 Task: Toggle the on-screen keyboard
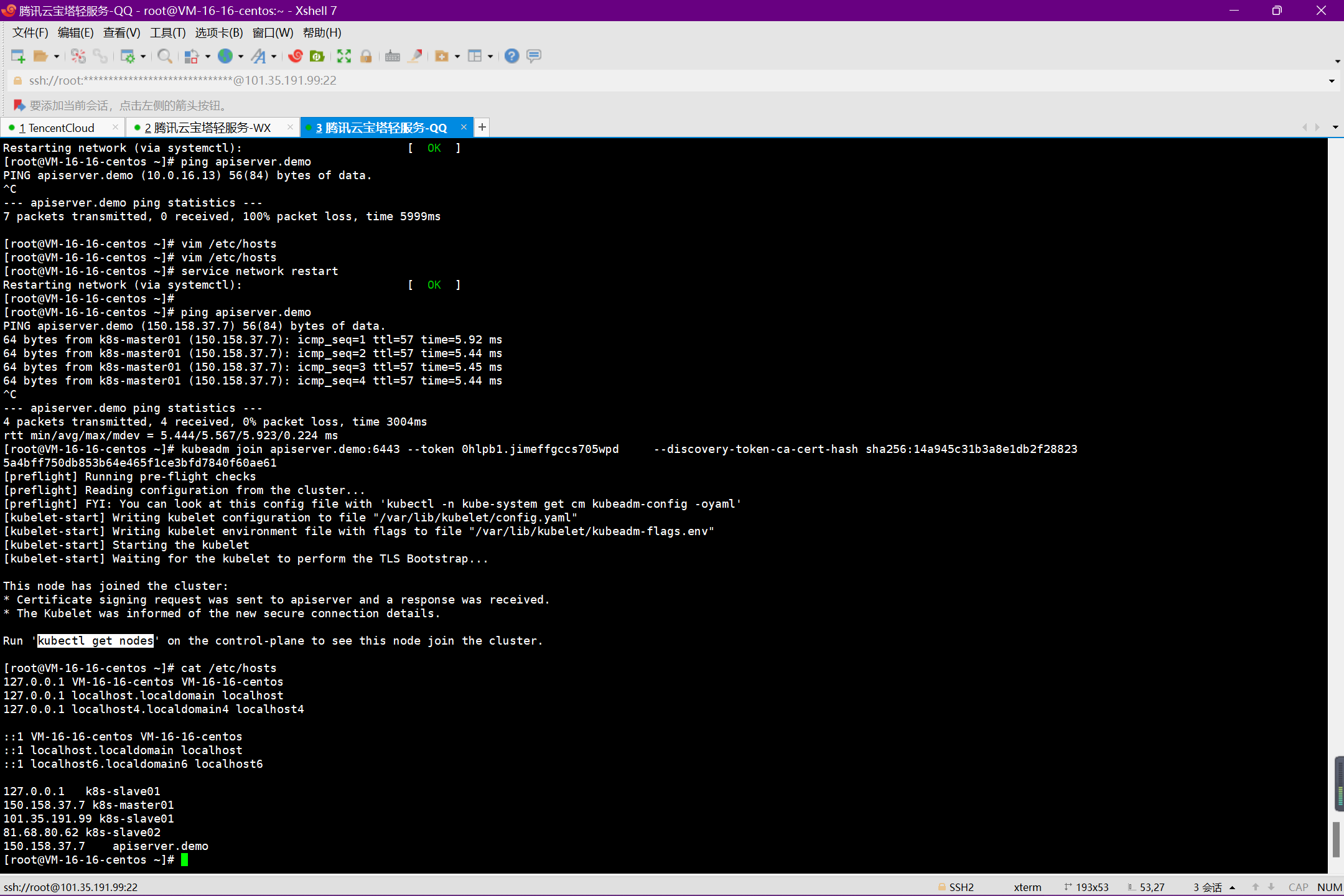click(392, 56)
